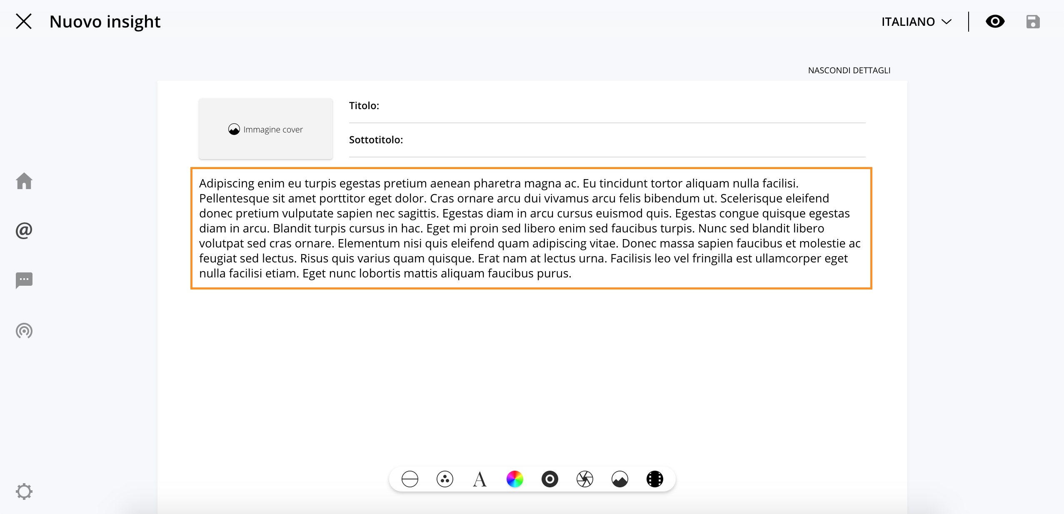Click the black ring circle toolbar icon

pyautogui.click(x=550, y=479)
